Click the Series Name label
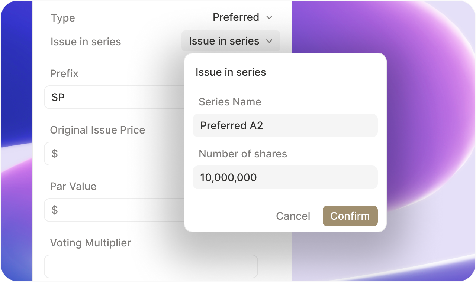Viewport: 476px width, 282px height. pyautogui.click(x=230, y=102)
